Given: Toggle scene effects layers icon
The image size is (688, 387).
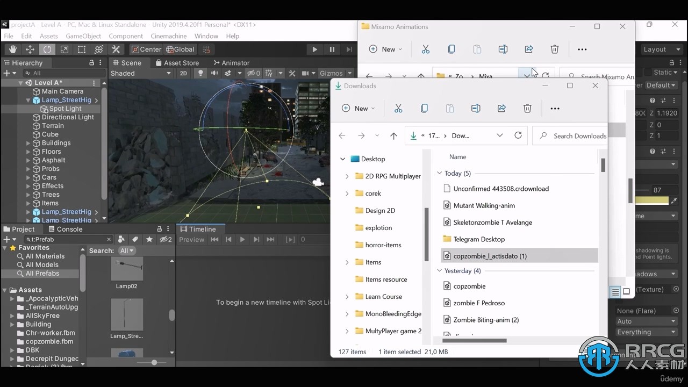Looking at the screenshot, I should click(228, 73).
